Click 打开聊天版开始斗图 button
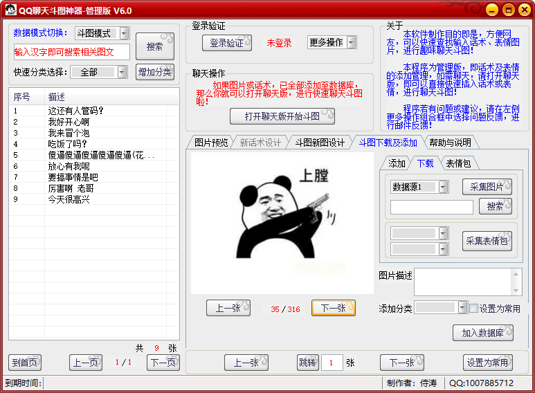Screen dimensions: 535x393 pos(282,116)
